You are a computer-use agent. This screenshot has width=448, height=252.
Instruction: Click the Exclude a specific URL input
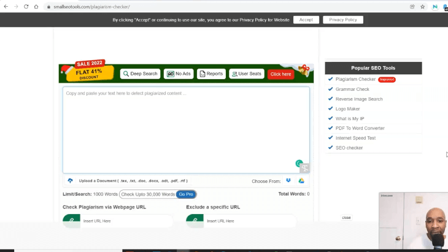click(x=250, y=221)
